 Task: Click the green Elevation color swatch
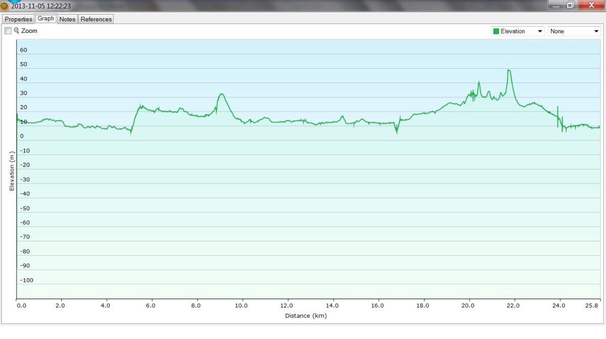tap(496, 31)
